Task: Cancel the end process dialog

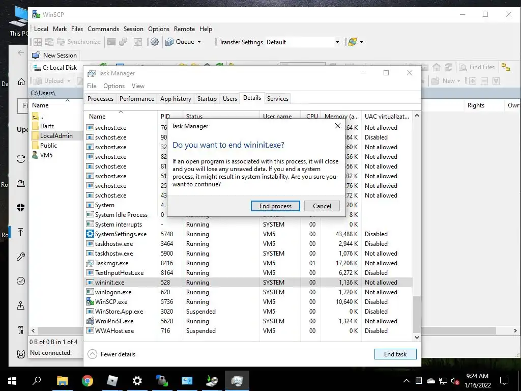Action: click(322, 206)
